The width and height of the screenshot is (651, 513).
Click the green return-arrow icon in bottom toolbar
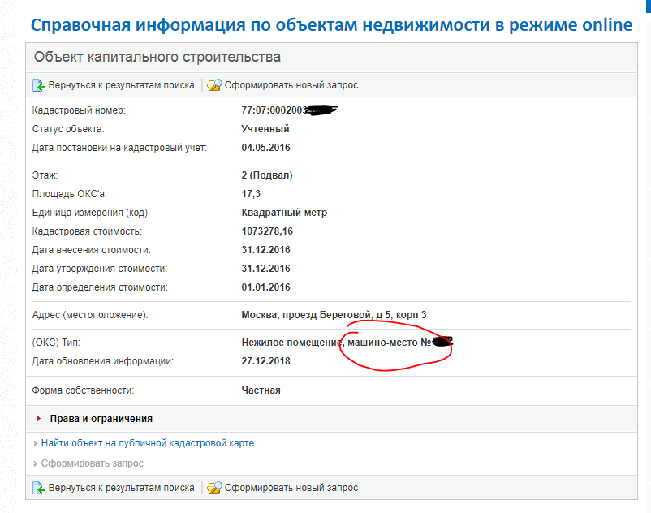click(38, 488)
